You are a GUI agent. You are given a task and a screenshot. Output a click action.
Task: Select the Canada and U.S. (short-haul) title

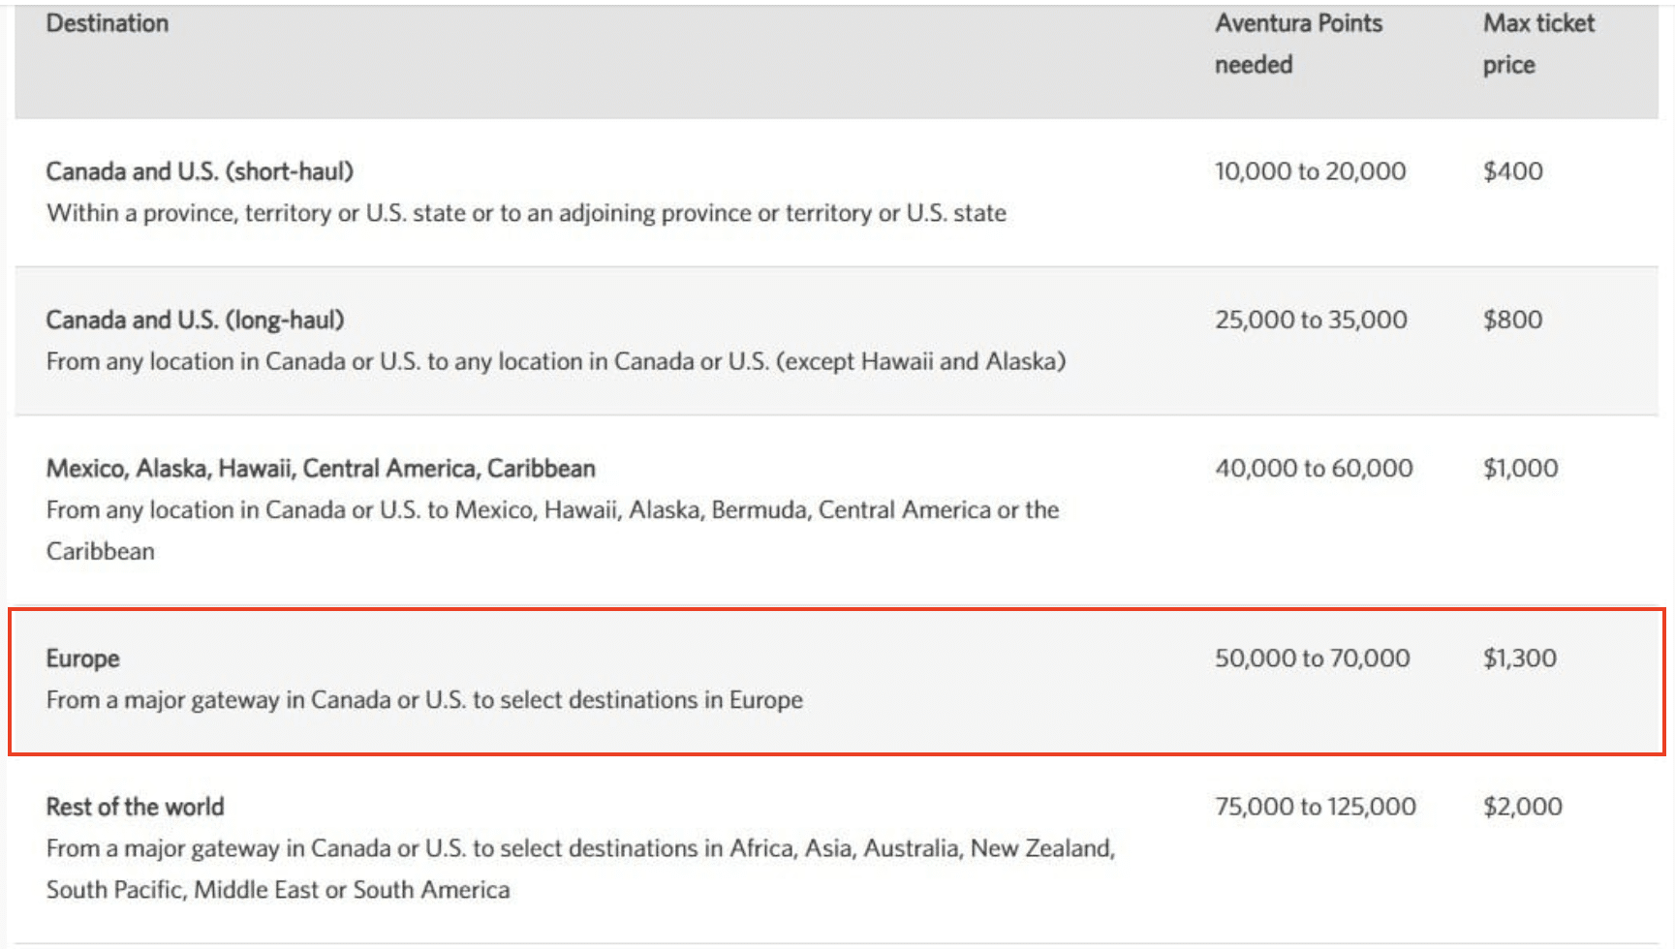(x=200, y=171)
